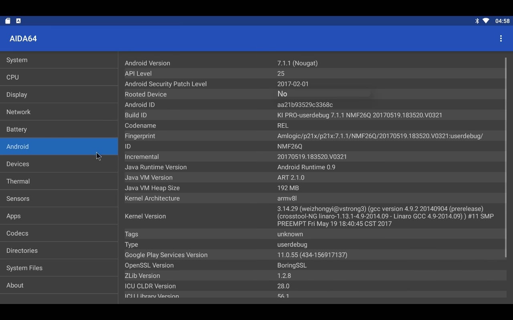Click the API Level value 25
The height and width of the screenshot is (320, 513).
281,74
